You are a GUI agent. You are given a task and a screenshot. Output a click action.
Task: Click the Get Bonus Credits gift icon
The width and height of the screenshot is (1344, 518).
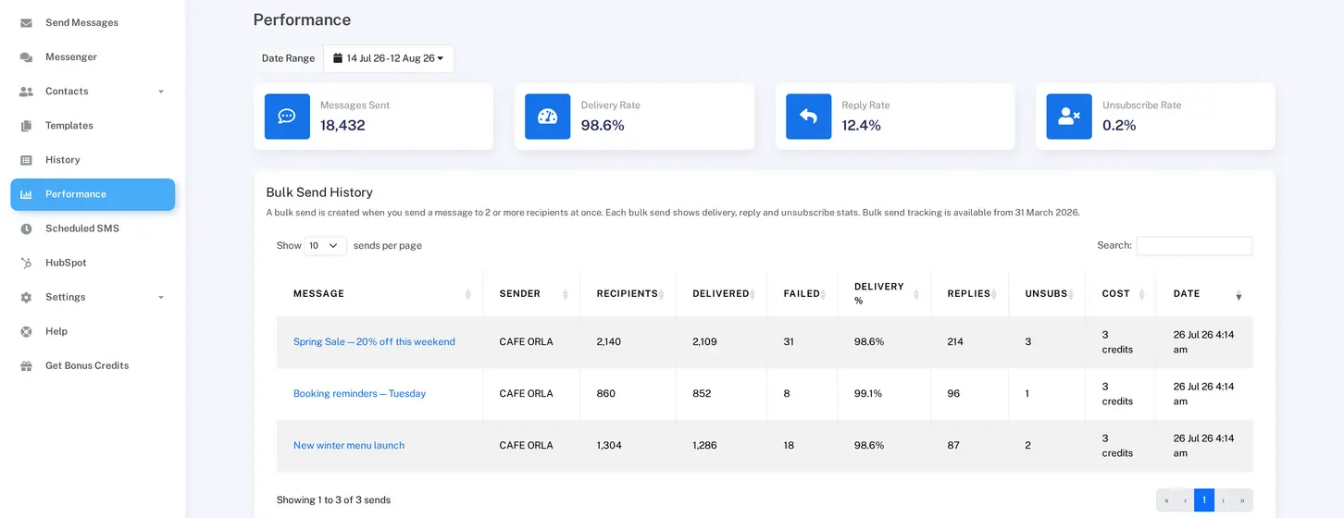pos(26,365)
